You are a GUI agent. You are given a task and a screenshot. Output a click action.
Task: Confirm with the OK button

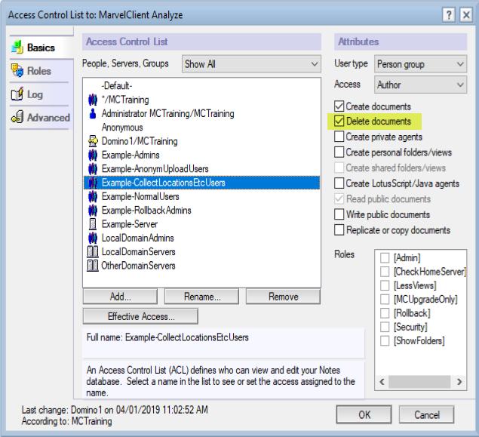364,414
